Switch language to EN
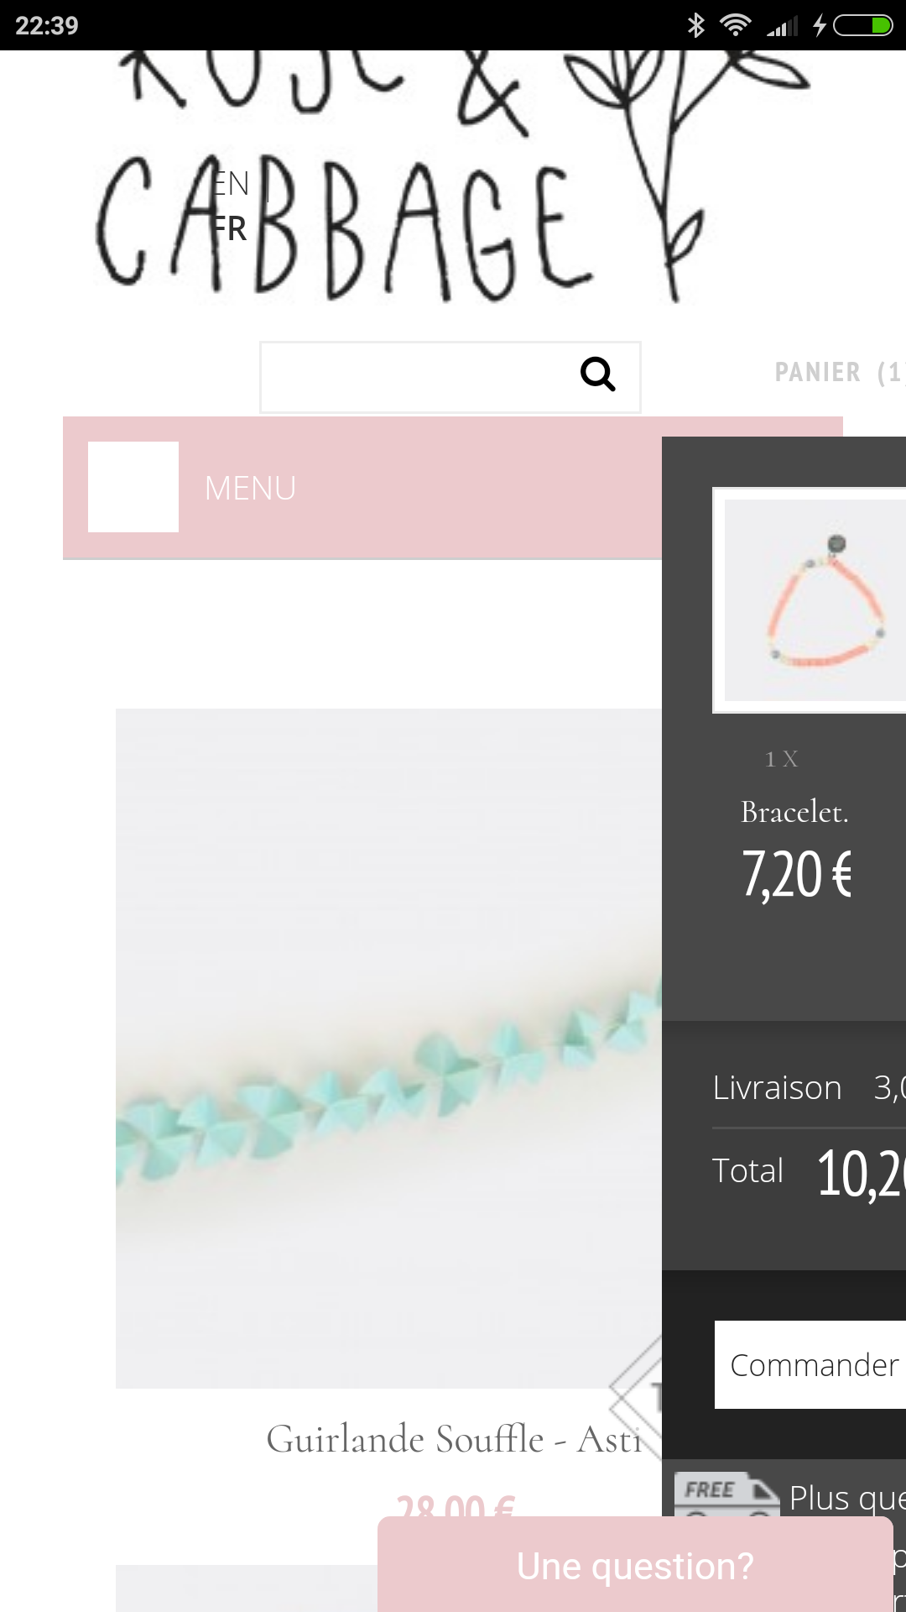 [x=230, y=184]
